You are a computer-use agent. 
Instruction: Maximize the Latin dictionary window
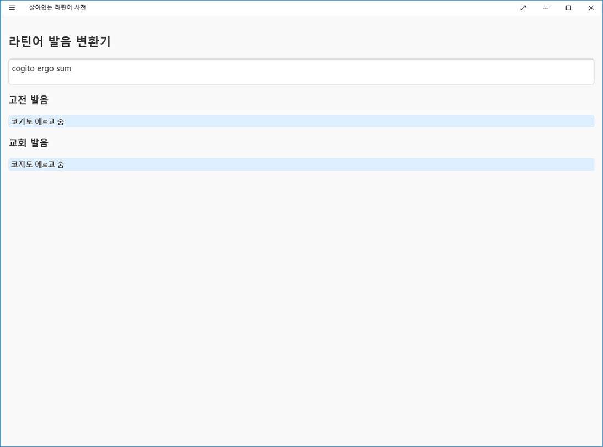568,8
